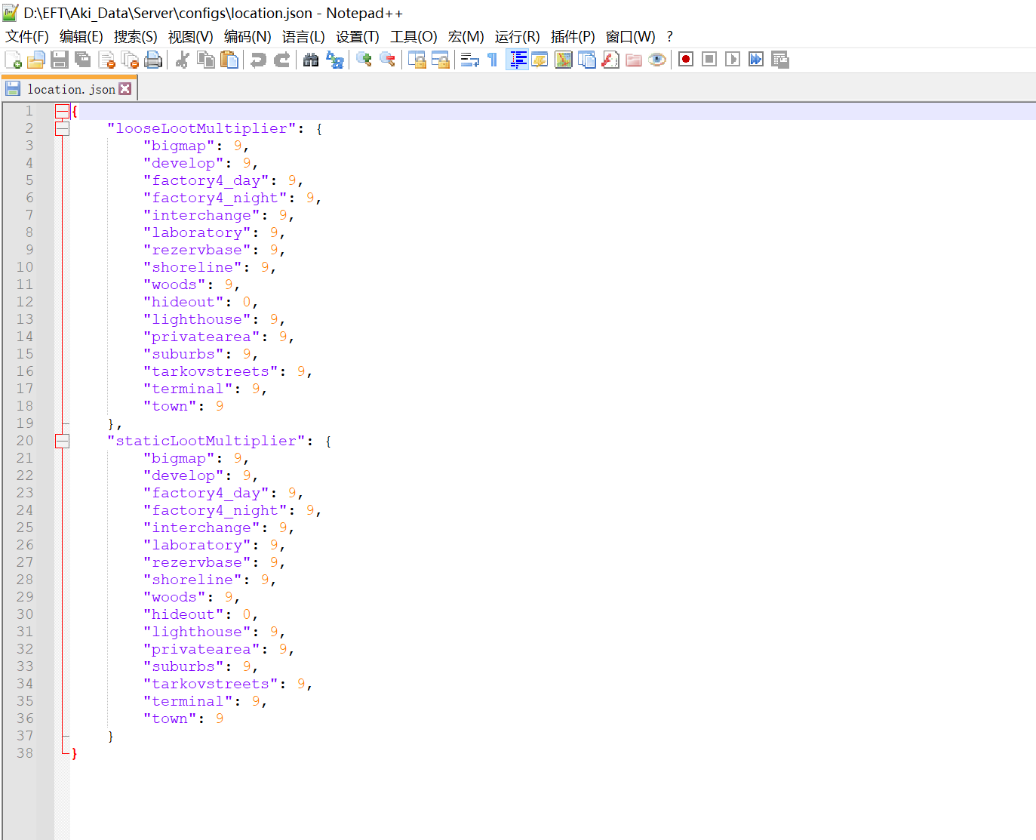Zoom in using the magnifier plus icon
Viewport: 1036px width, 840px height.
click(x=364, y=60)
